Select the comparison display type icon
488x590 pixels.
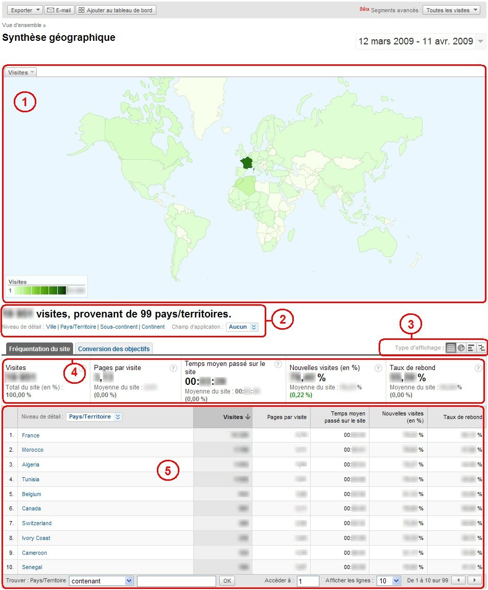[481, 348]
